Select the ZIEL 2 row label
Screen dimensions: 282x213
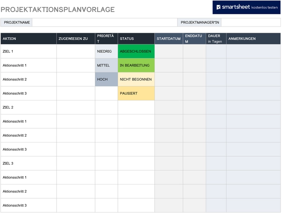click(8, 107)
